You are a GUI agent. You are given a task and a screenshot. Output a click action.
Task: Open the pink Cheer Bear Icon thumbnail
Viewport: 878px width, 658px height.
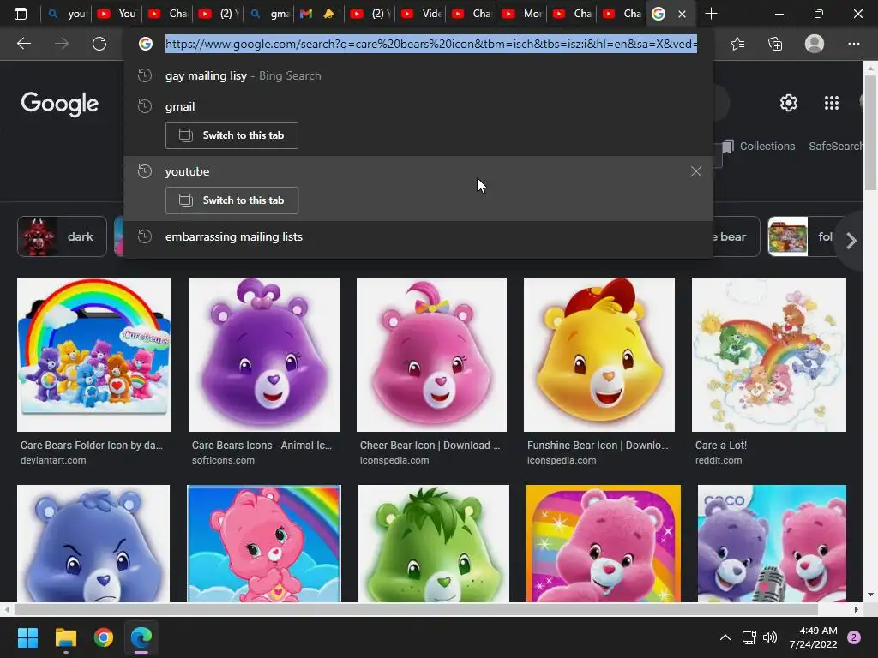[432, 355]
